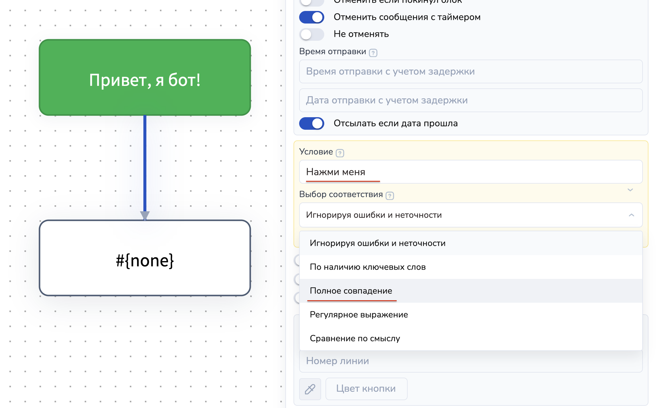Select the green Привет, я бот! block
This screenshot has height=408, width=656.
(145, 78)
